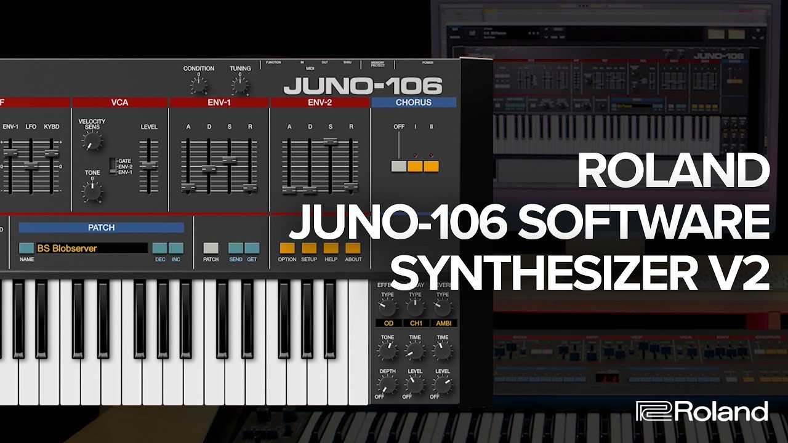Viewport: 788px width, 443px height.
Task: Click the delay TYPE knob above CH1
Action: click(x=414, y=309)
